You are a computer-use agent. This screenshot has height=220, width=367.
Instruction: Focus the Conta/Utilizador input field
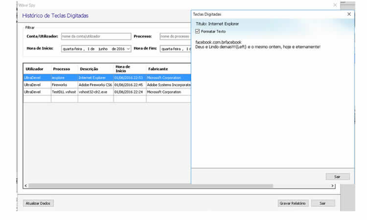click(96, 36)
